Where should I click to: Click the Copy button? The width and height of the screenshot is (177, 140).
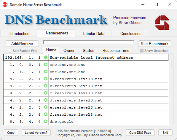coord(11,133)
